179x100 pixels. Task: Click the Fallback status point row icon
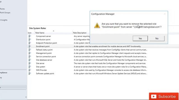(x=30, y=50)
